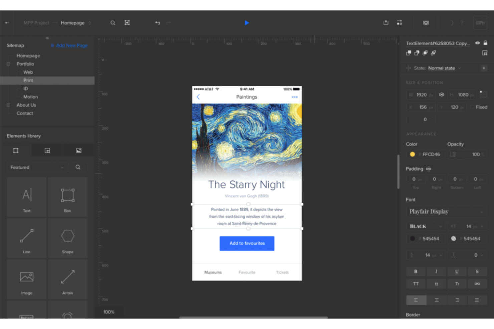Toggle the padding link icon
Viewport: 494px width, 329px height.
coord(429,169)
